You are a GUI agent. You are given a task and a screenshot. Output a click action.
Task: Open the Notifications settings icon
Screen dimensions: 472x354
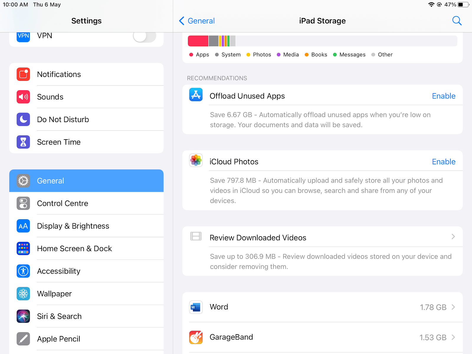pos(23,74)
